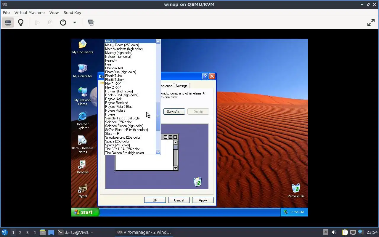Open My Documents desktop icon

[x=83, y=47]
